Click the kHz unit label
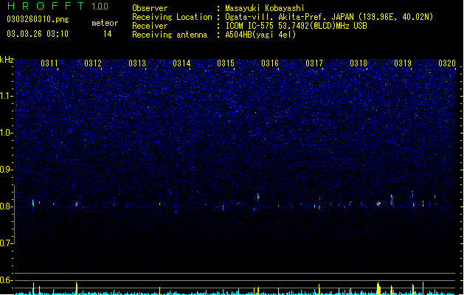 tap(7, 60)
